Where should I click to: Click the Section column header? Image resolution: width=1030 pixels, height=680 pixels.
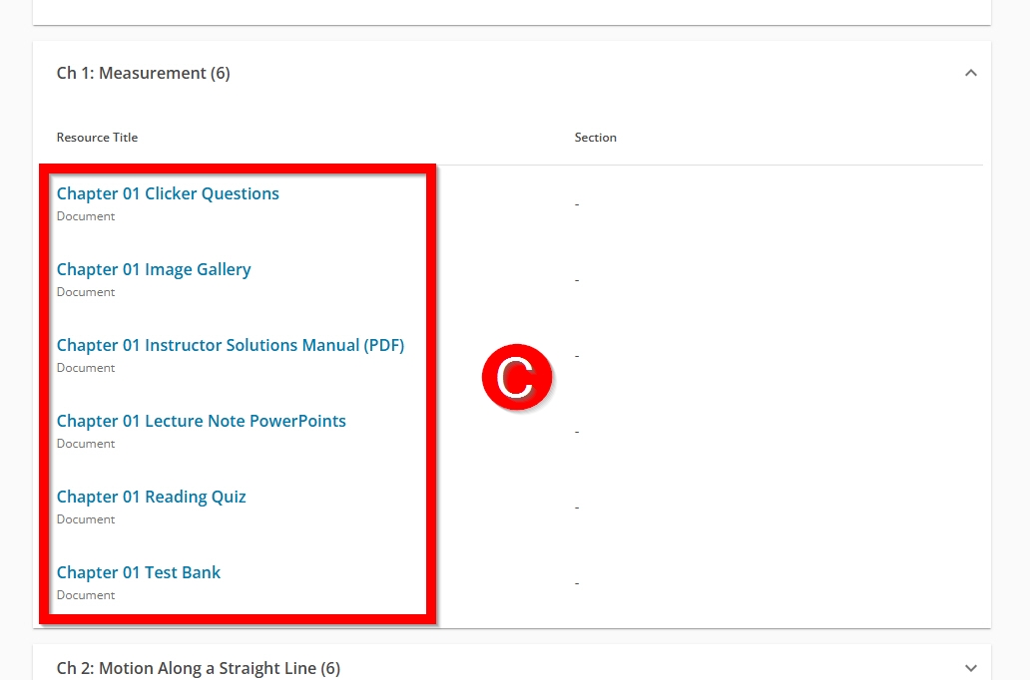pyautogui.click(x=595, y=138)
